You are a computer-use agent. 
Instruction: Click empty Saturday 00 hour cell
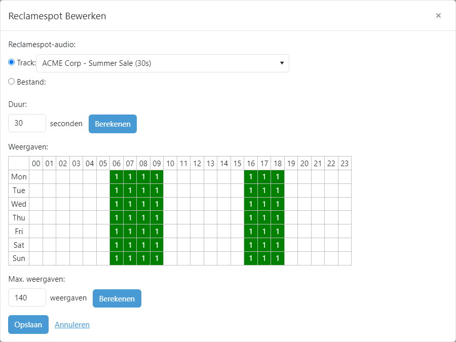pyautogui.click(x=36, y=245)
